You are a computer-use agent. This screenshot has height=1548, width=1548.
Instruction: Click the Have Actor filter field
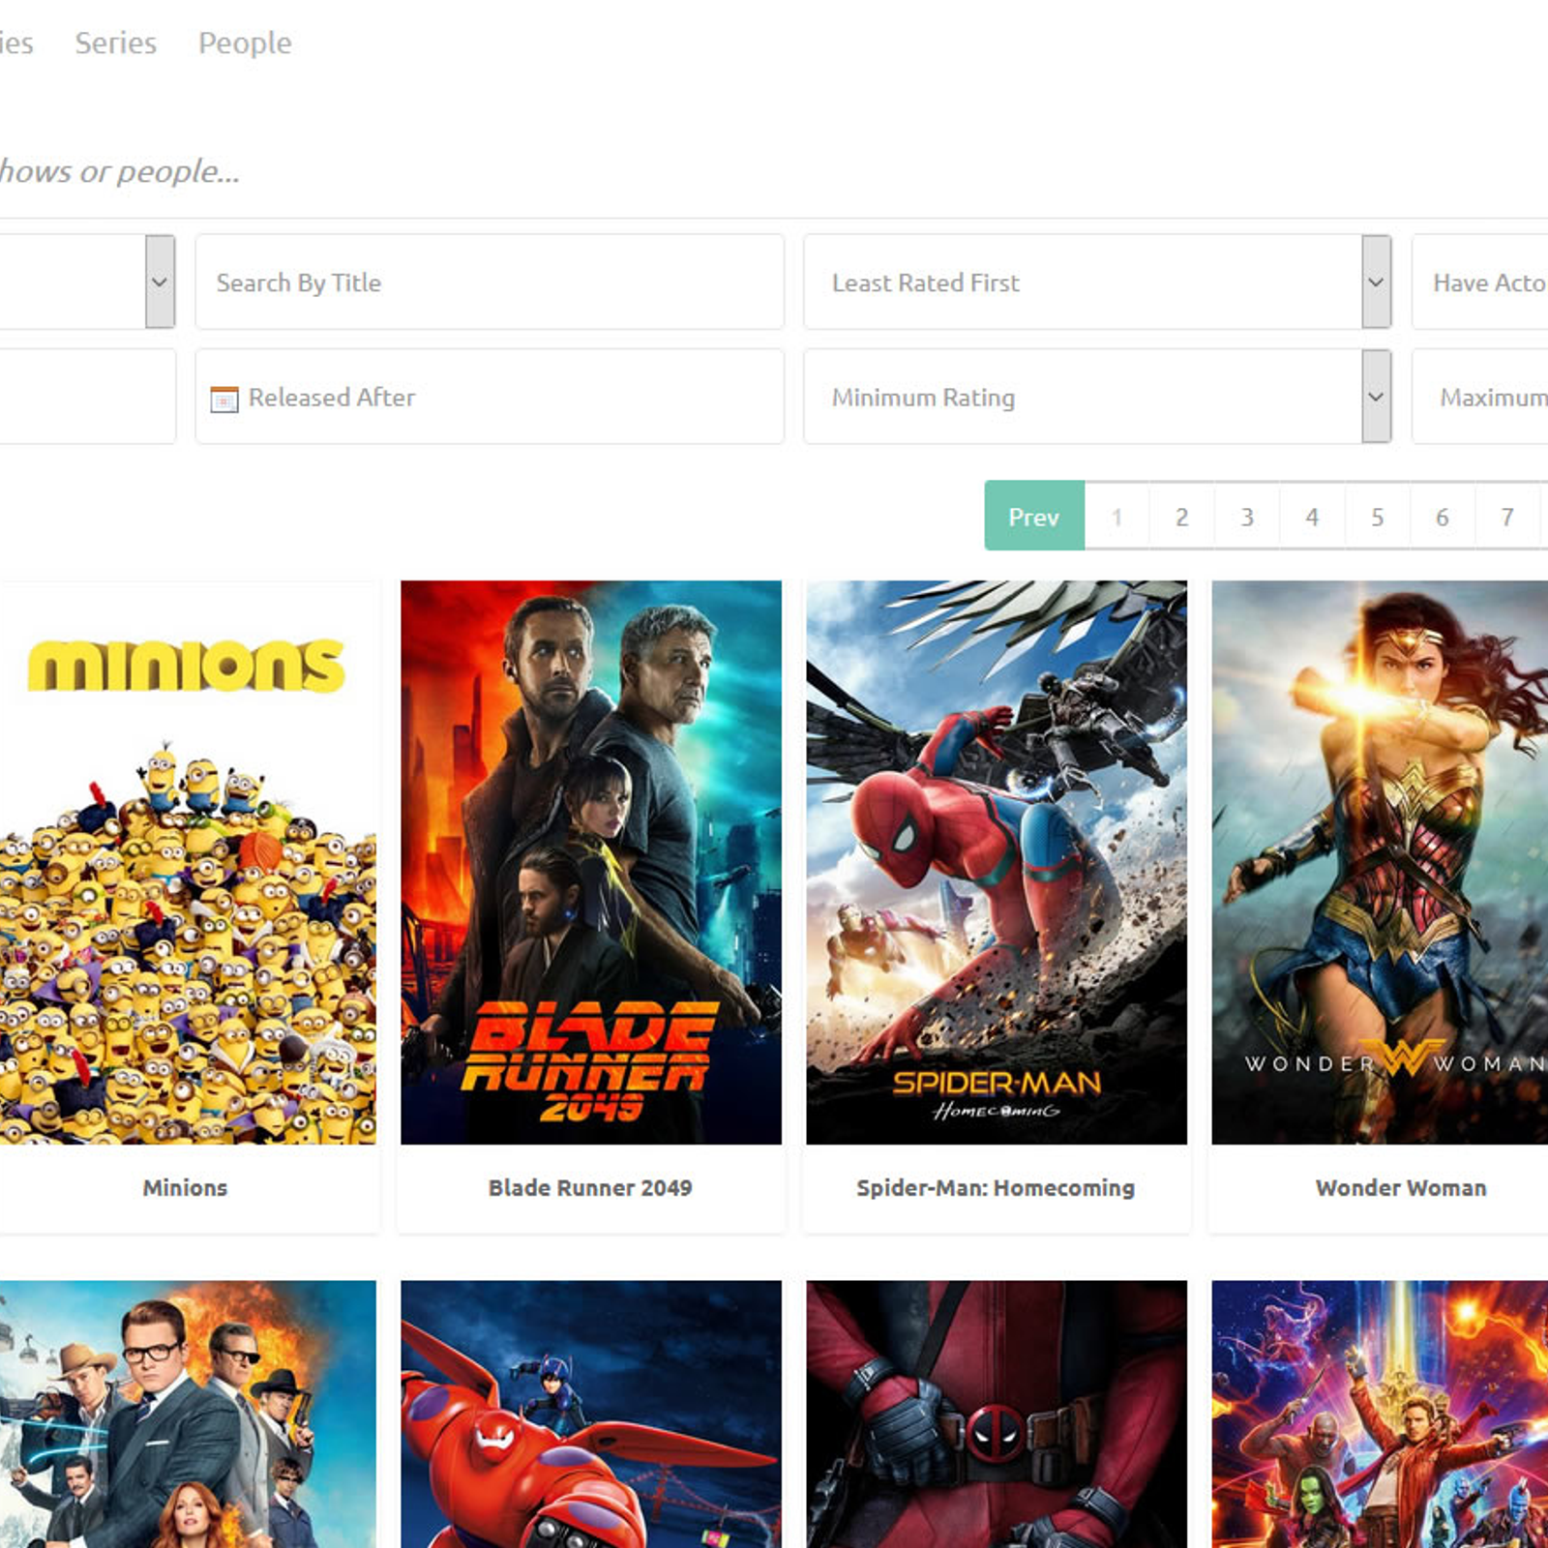coord(1480,283)
